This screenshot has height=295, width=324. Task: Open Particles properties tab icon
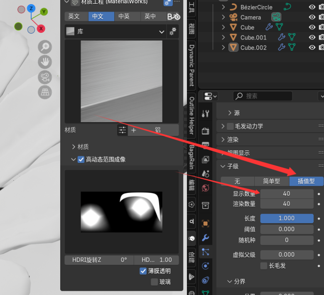click(x=205, y=252)
